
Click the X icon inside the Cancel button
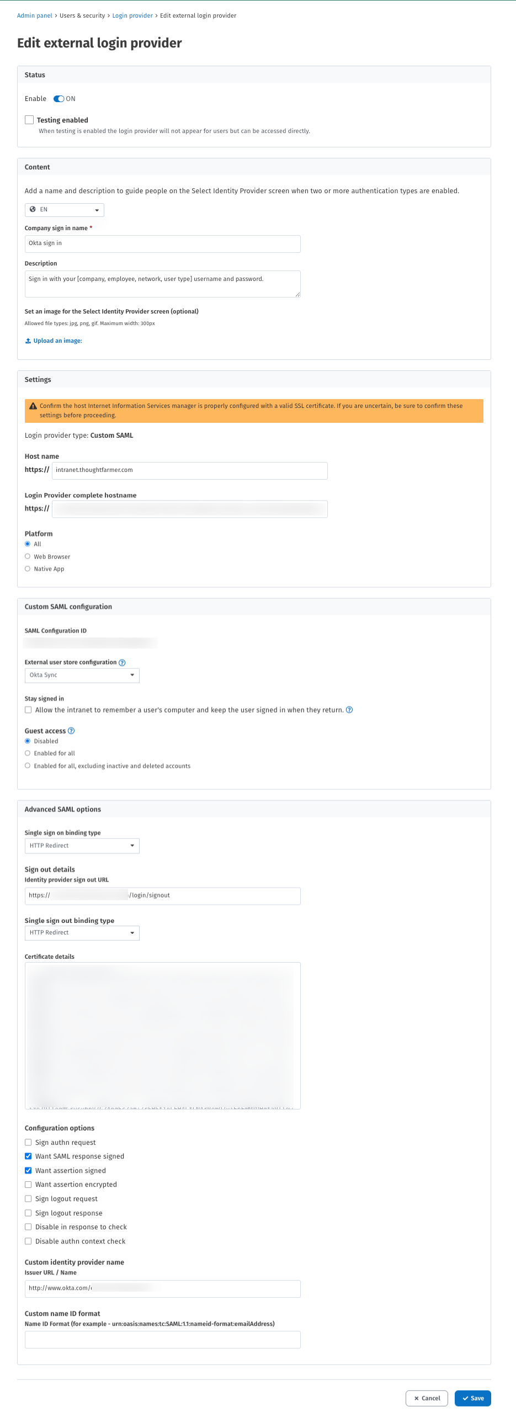click(417, 1398)
